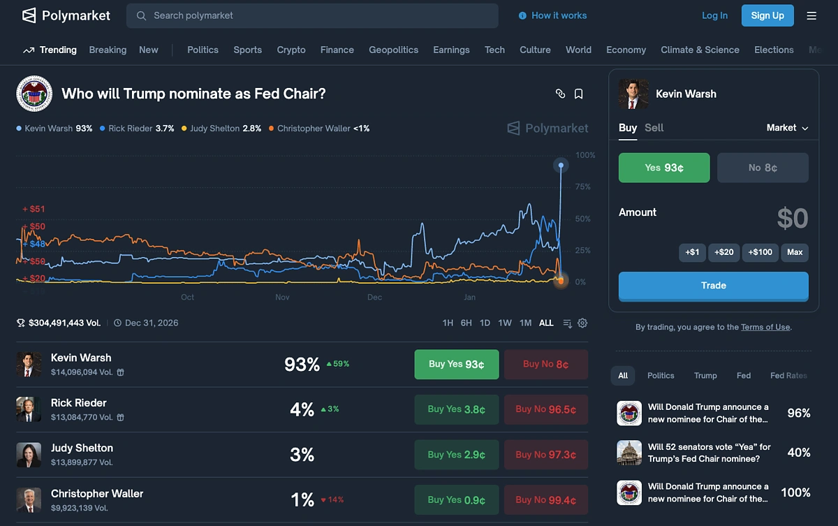The image size is (838, 526).
Task: Open the copy link icon for the market
Action: click(560, 93)
